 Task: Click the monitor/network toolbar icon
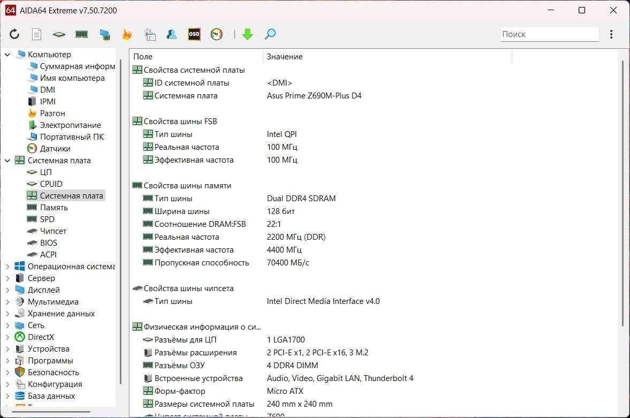(x=105, y=35)
